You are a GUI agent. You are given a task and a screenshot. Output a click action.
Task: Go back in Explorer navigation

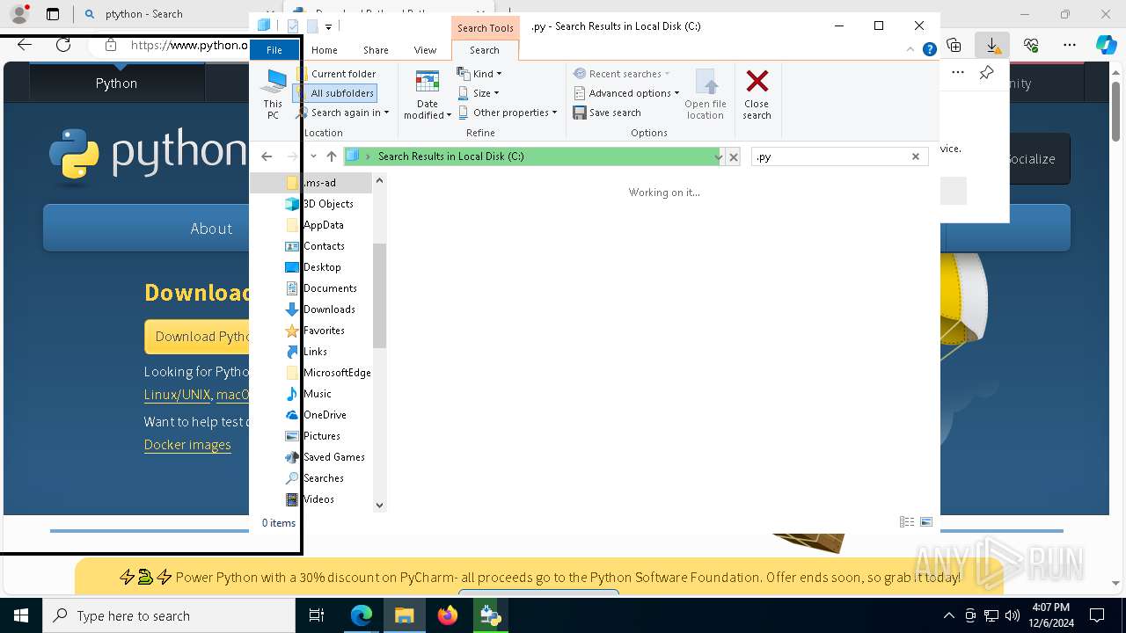click(x=267, y=156)
